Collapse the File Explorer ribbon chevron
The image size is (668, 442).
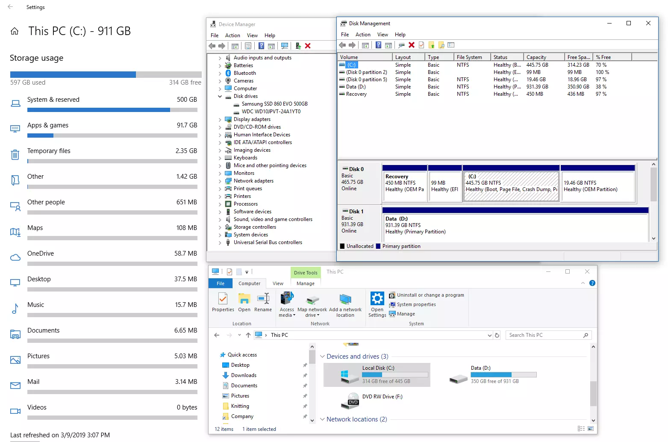pyautogui.click(x=583, y=283)
